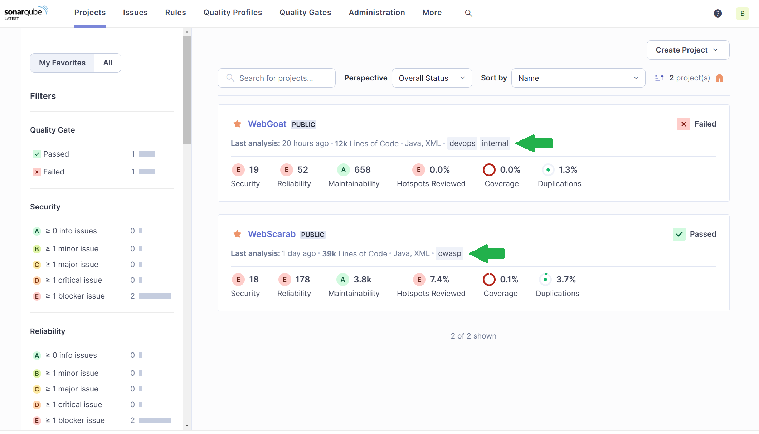Go to the Projects tab

point(90,13)
